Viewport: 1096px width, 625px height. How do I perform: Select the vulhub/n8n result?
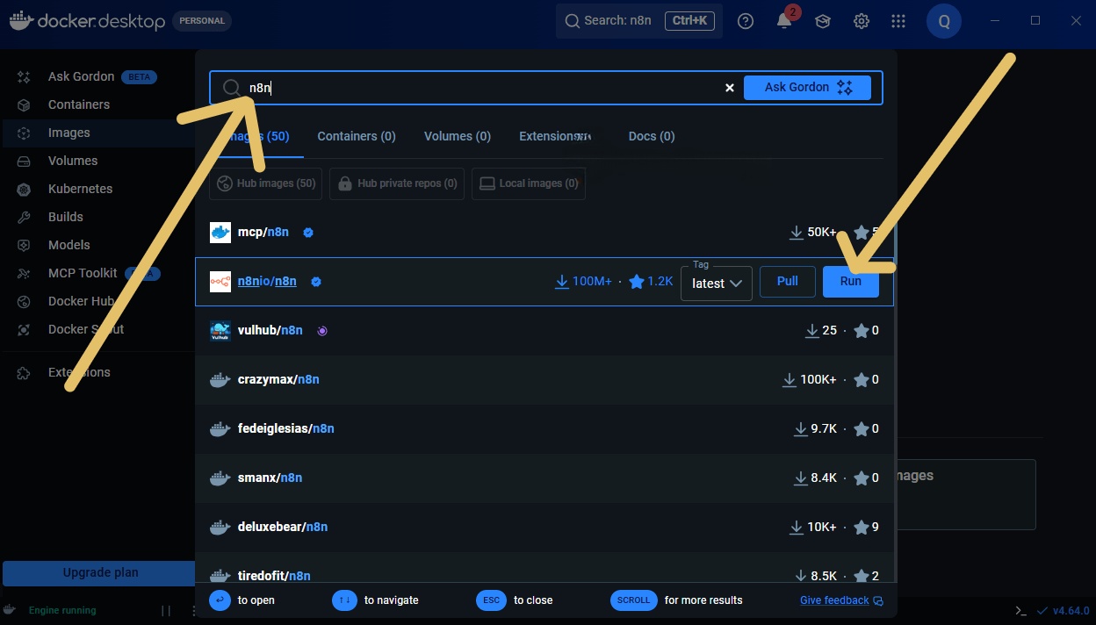pyautogui.click(x=544, y=331)
